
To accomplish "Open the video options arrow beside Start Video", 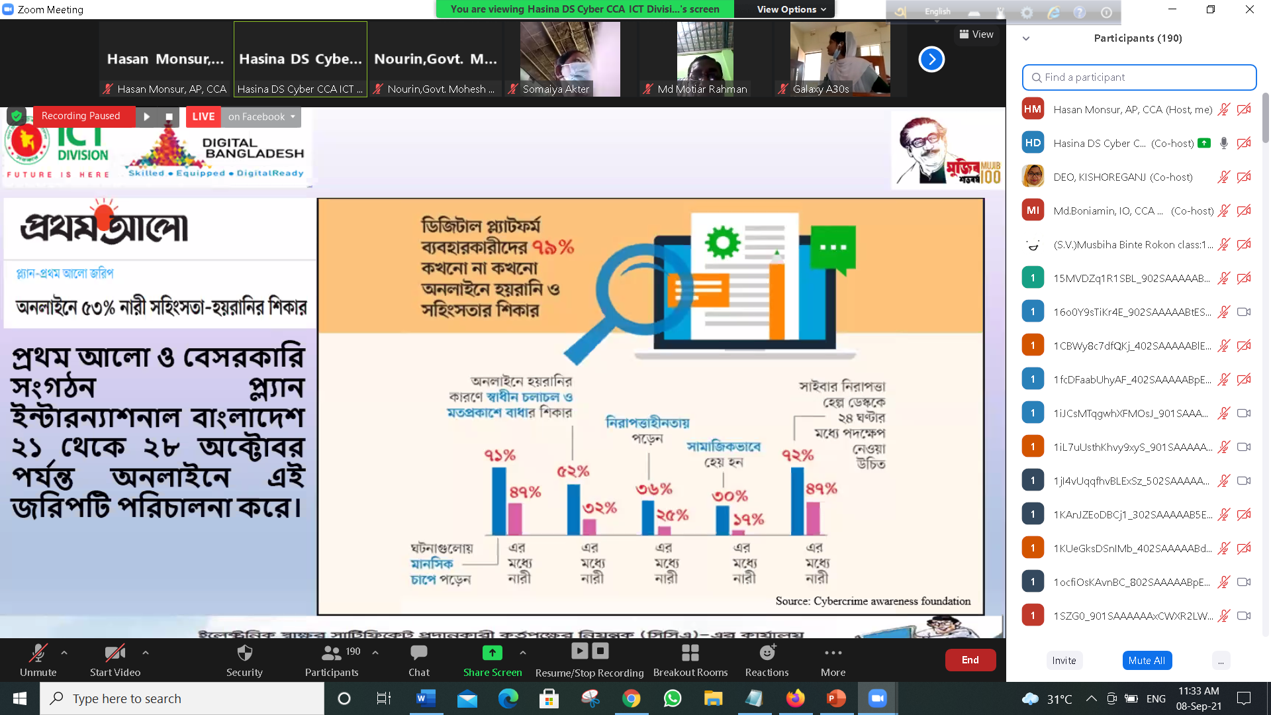I will pyautogui.click(x=146, y=653).
